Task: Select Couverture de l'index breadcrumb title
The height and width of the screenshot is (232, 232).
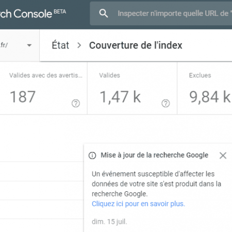Action: [x=136, y=45]
